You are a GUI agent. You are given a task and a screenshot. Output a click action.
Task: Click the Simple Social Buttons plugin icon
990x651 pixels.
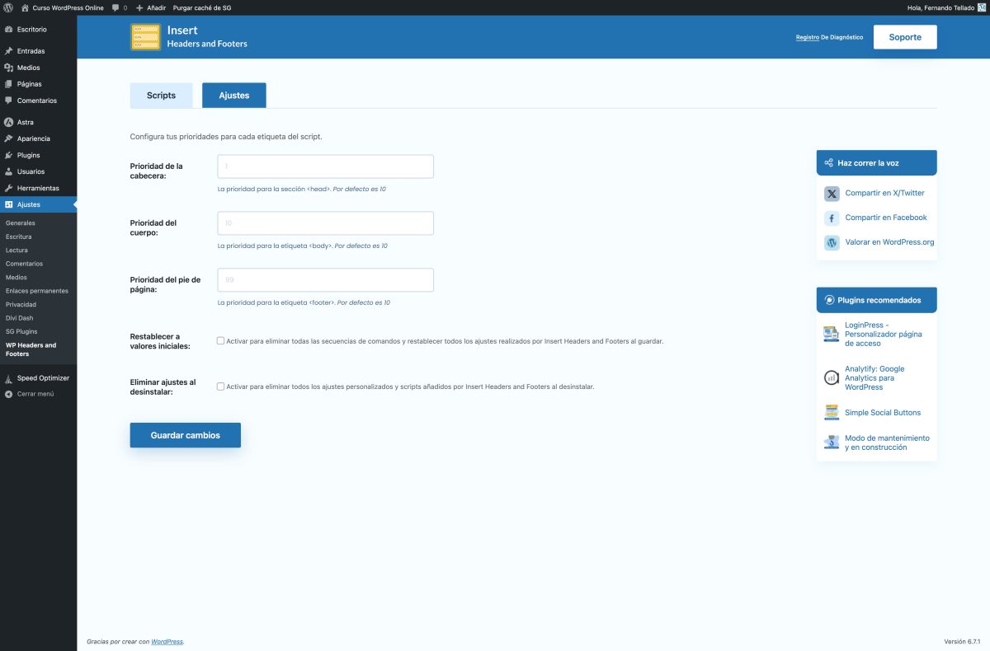click(x=831, y=412)
